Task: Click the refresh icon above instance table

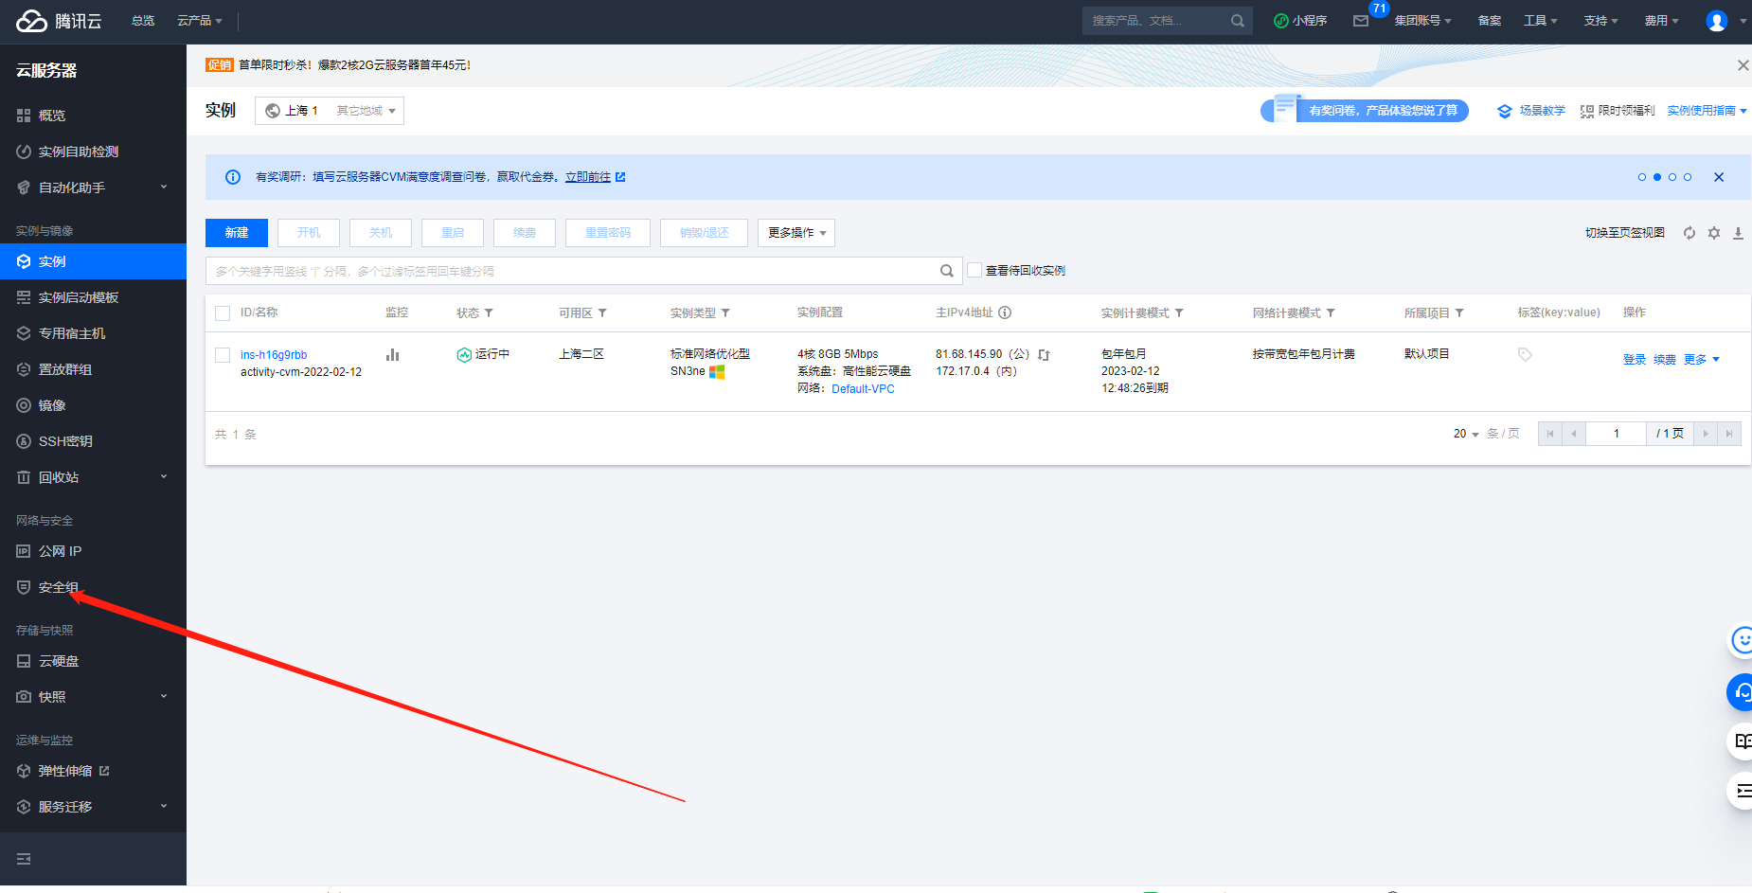Action: [x=1689, y=233]
